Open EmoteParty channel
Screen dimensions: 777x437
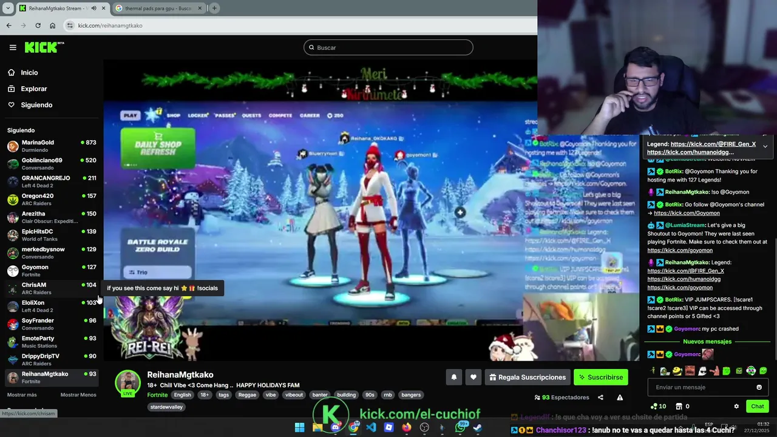coord(52,342)
